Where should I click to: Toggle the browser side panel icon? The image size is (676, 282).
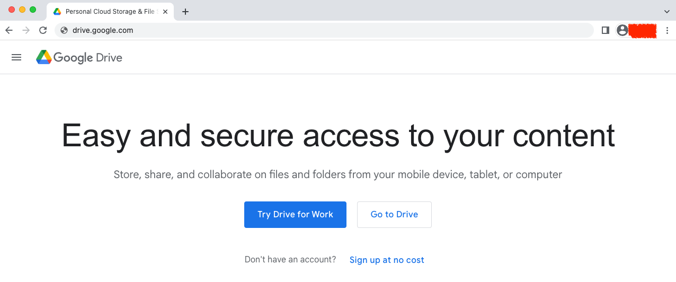point(606,30)
